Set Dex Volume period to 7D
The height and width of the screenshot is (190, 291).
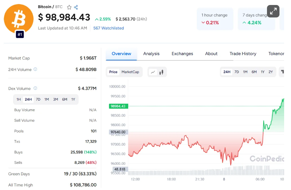pos(38,99)
